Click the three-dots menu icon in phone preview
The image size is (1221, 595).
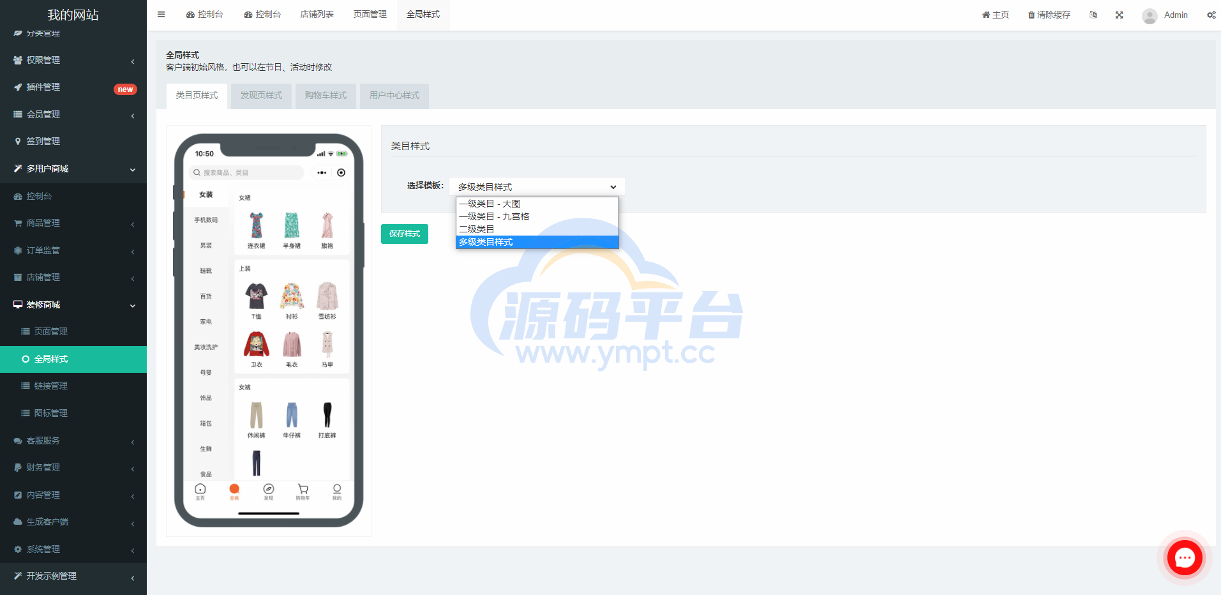(322, 172)
